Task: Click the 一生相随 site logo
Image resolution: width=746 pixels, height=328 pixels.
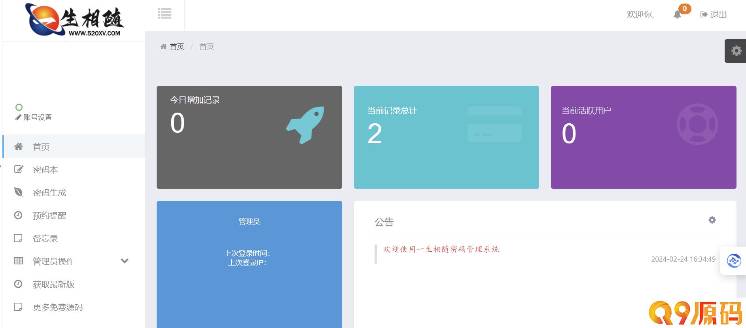Action: coord(74,20)
